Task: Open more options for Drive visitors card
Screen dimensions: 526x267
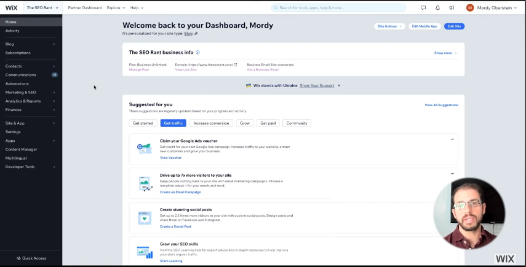Action: [452, 174]
